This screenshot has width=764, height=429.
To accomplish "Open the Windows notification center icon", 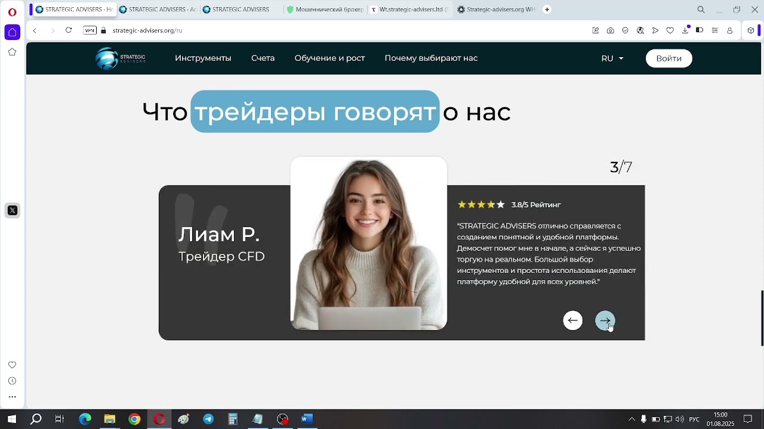I will pos(747,419).
